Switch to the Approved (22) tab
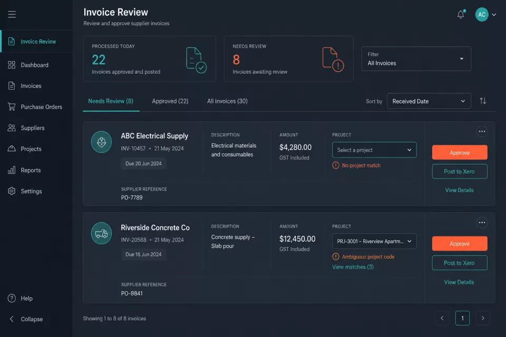The height and width of the screenshot is (337, 506). 170,101
